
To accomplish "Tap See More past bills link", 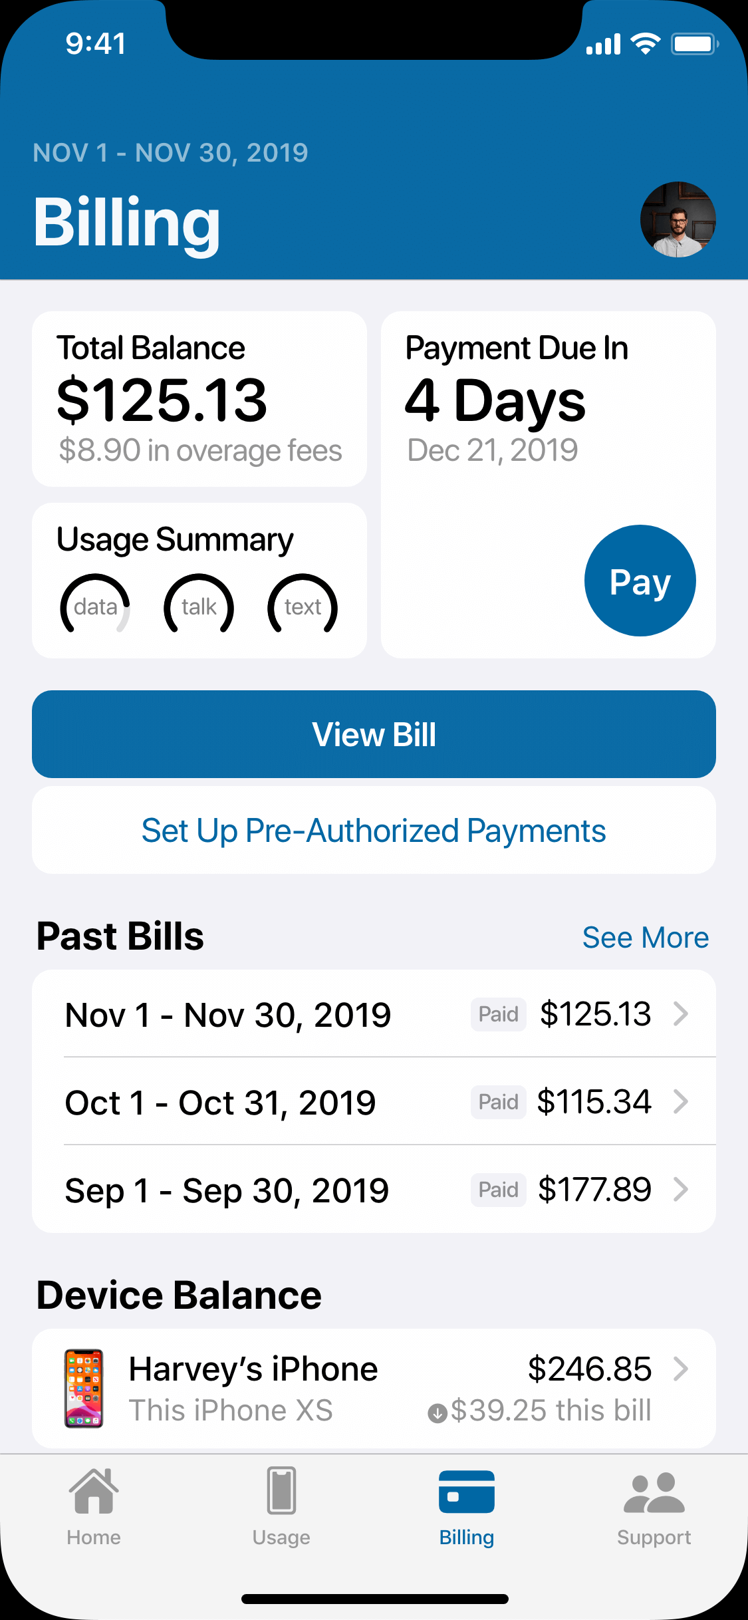I will coord(645,938).
